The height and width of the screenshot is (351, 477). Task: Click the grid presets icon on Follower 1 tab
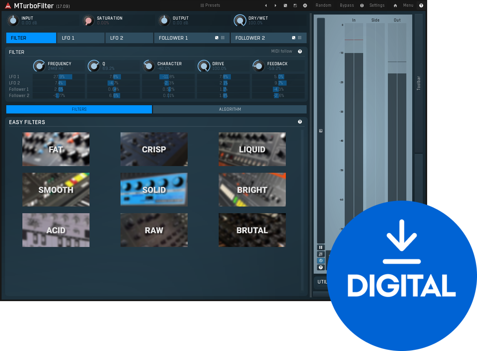pos(223,38)
